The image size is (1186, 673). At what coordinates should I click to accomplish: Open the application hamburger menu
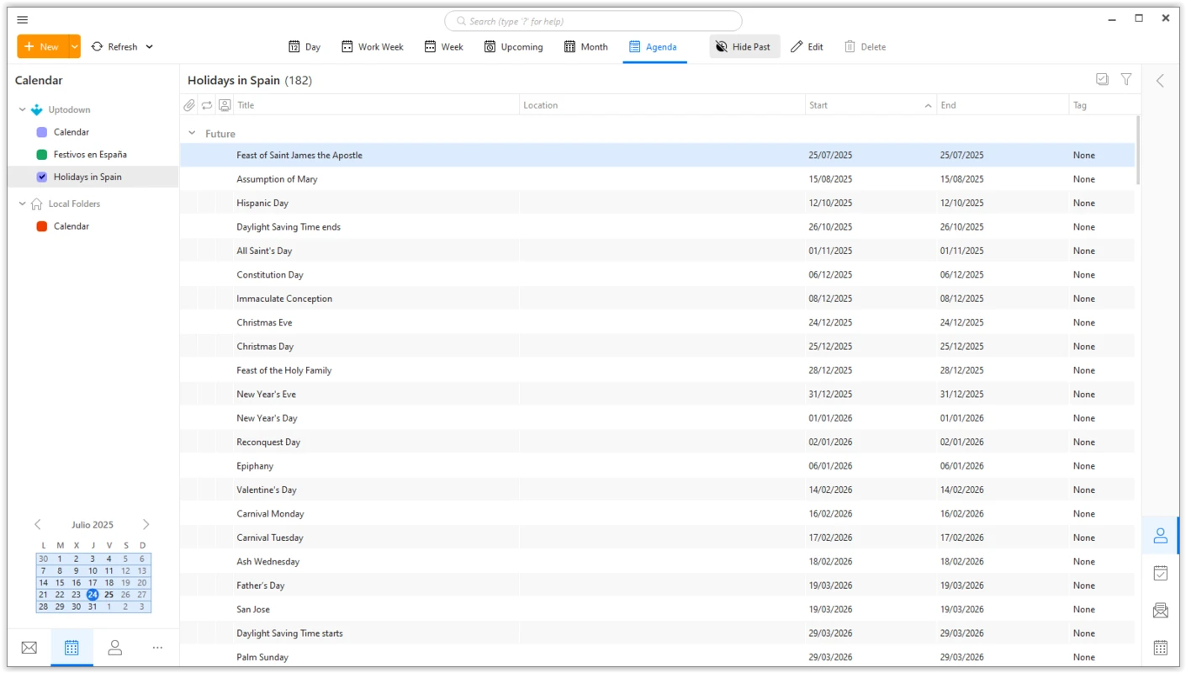22,19
